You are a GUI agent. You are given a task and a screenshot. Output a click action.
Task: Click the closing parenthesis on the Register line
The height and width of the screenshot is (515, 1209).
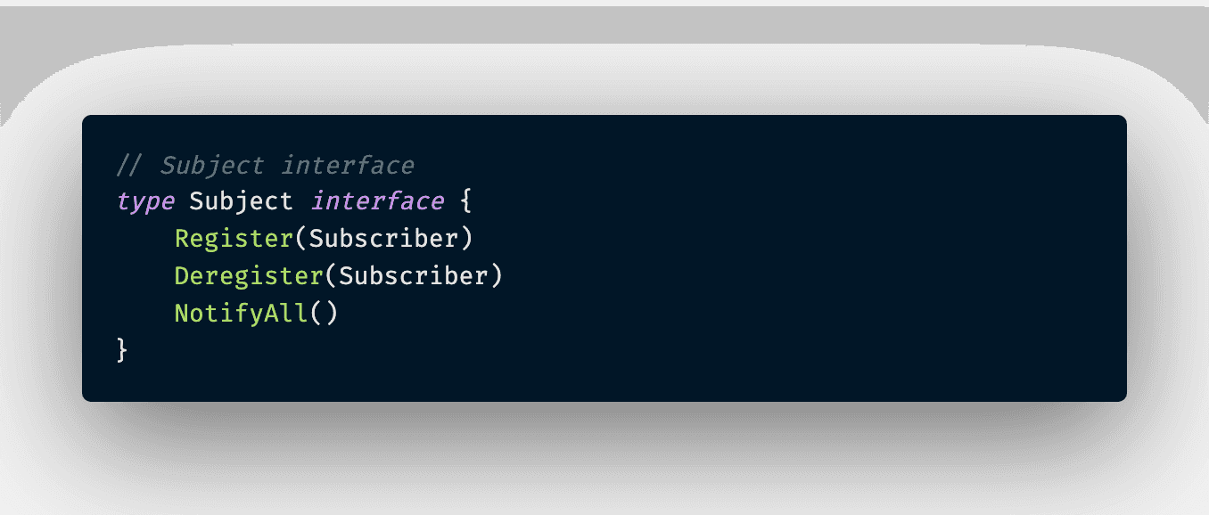pos(466,240)
